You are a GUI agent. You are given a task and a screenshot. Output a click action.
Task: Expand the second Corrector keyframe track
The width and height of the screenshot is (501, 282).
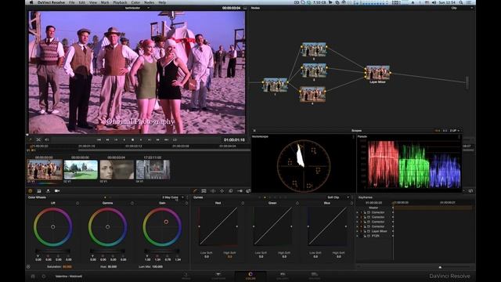coord(357,217)
